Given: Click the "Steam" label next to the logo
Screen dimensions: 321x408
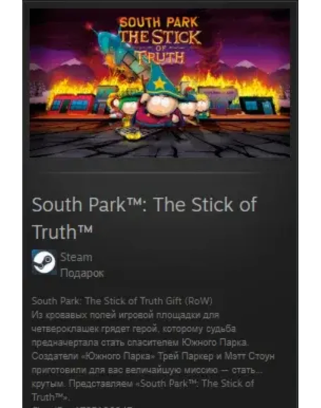Looking at the screenshot, I should pyautogui.click(x=76, y=257).
